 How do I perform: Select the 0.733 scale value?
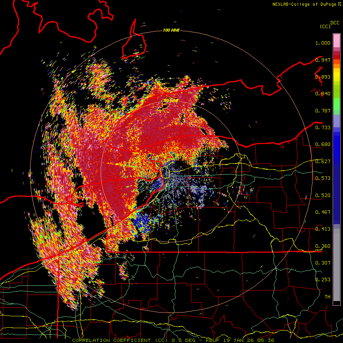(323, 128)
